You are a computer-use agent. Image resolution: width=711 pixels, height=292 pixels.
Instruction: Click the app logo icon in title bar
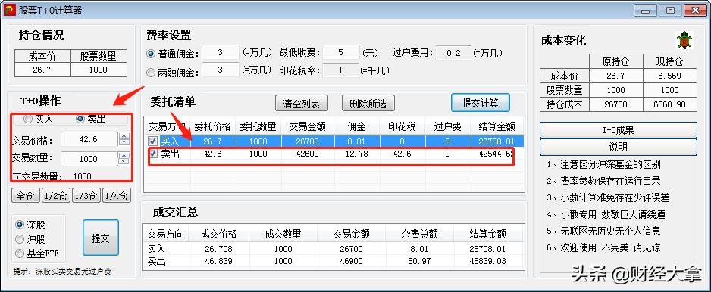9,10
